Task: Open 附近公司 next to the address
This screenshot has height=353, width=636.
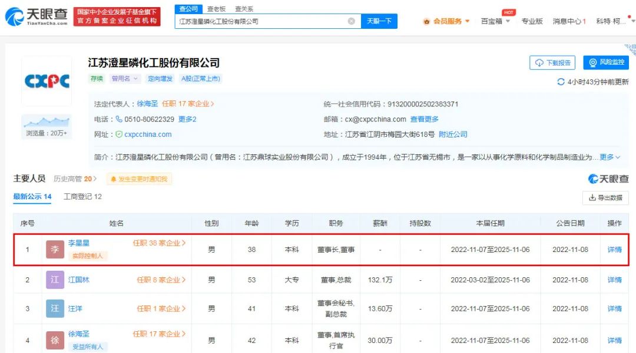Action: pyautogui.click(x=453, y=135)
